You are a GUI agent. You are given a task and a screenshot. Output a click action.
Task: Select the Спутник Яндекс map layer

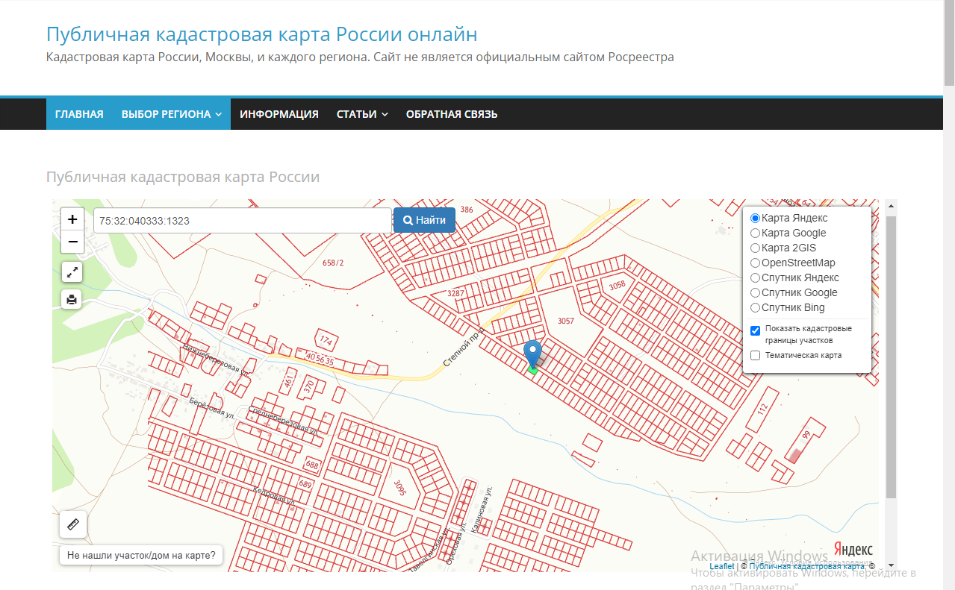point(755,278)
